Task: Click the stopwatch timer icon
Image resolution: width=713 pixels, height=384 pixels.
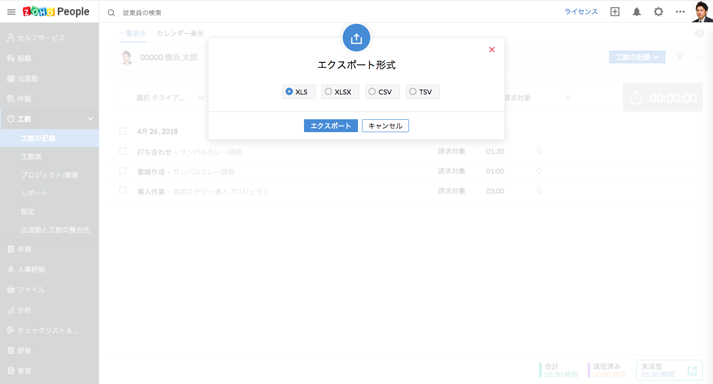Action: pos(636,98)
